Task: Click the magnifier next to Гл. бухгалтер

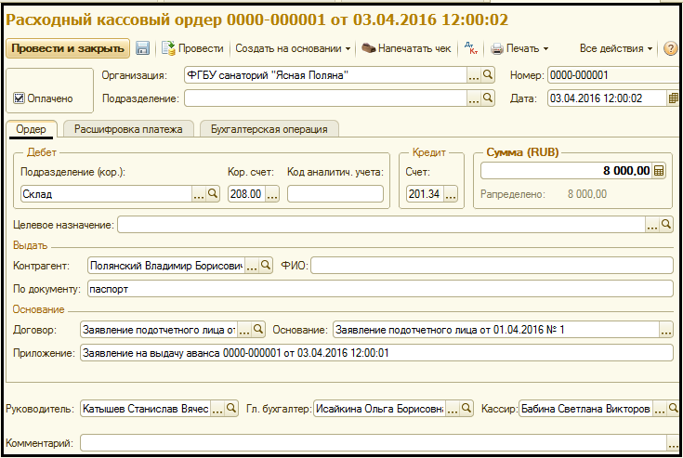Action: 466,409
